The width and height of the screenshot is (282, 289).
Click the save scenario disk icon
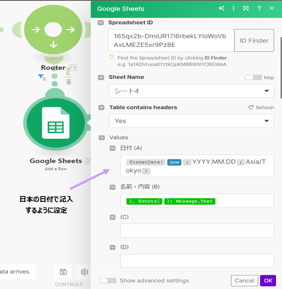[63, 272]
